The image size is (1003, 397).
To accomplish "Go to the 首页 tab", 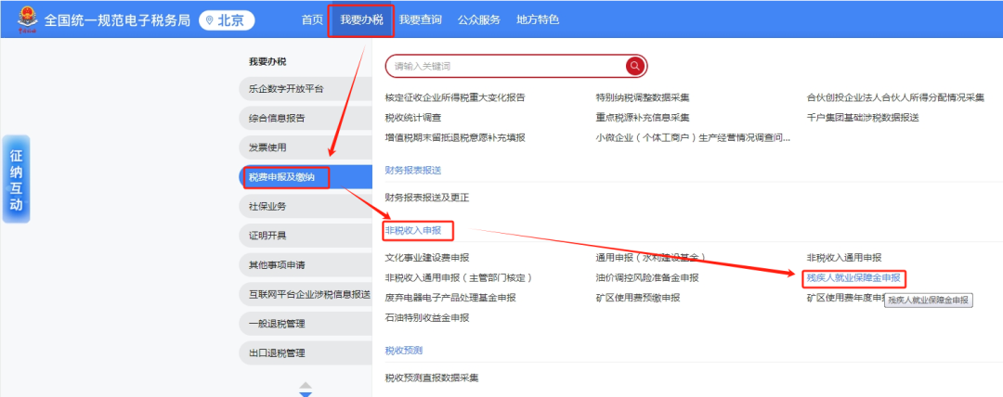I will (x=313, y=19).
